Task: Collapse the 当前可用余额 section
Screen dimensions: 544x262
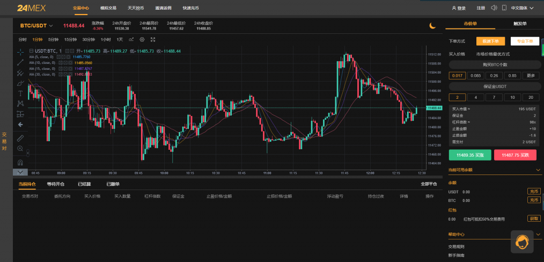Action: (539, 170)
